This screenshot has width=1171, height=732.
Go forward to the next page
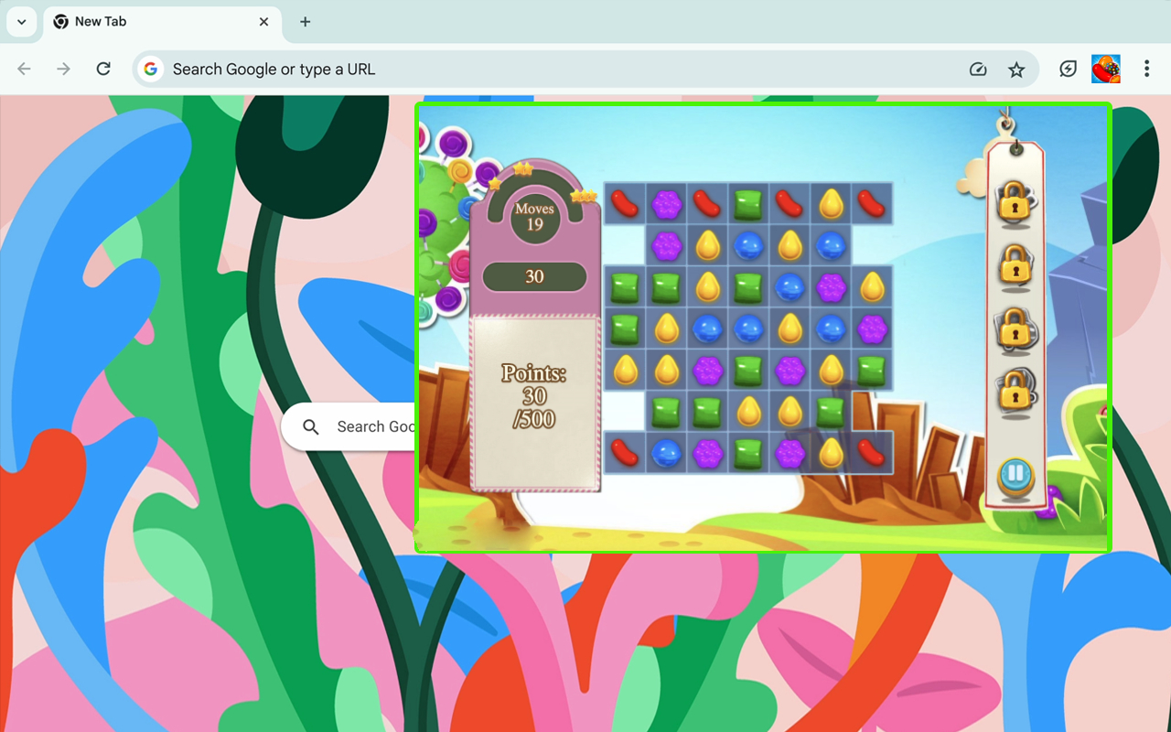click(x=63, y=69)
